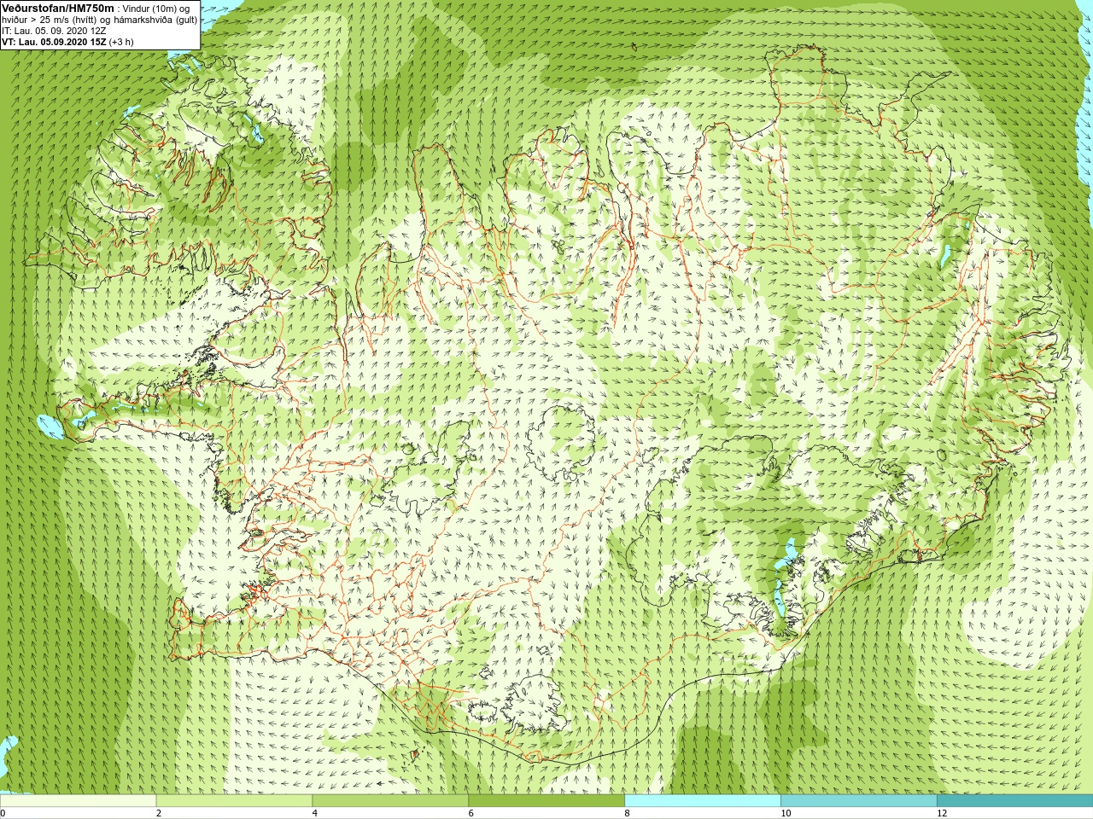Click the turquoise 10–12 legend color band
1093x819 pixels.
click(858, 801)
